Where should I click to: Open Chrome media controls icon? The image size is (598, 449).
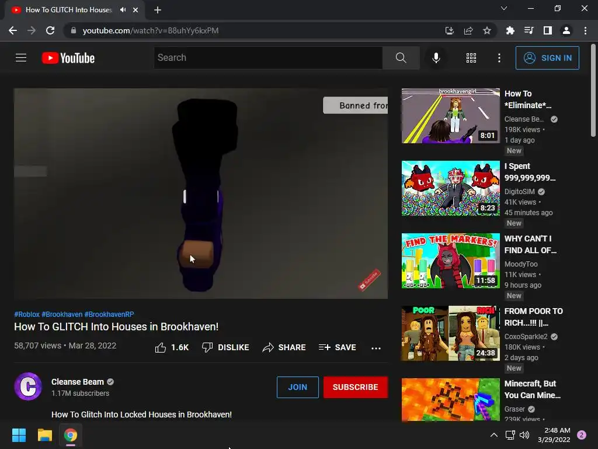tap(529, 30)
